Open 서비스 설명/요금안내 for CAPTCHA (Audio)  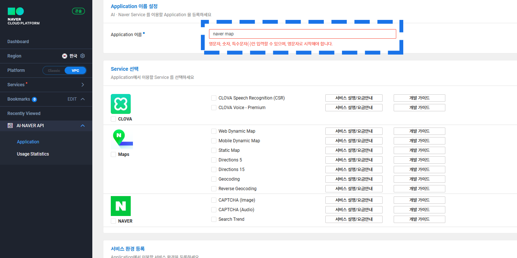354,210
